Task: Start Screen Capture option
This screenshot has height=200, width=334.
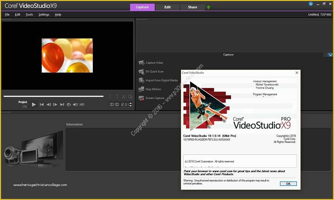Action: [x=151, y=98]
